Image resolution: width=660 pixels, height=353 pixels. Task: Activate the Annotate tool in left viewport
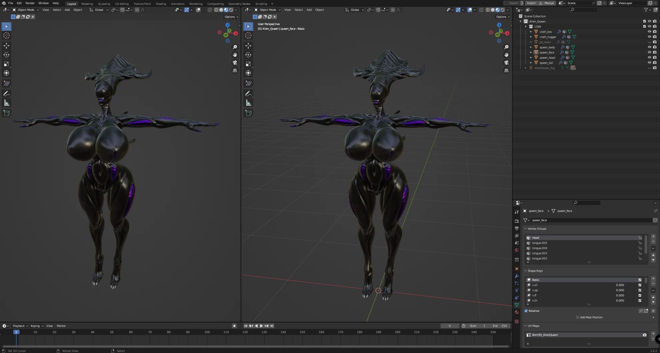pos(6,94)
